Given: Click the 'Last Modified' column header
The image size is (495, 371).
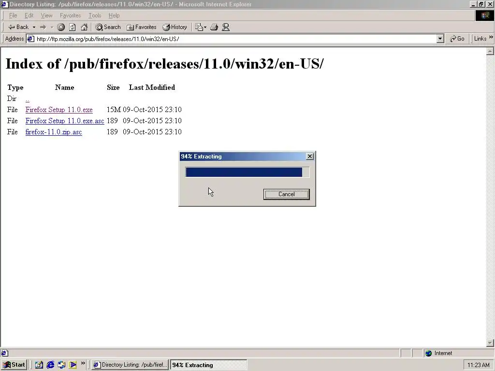Looking at the screenshot, I should pyautogui.click(x=152, y=87).
